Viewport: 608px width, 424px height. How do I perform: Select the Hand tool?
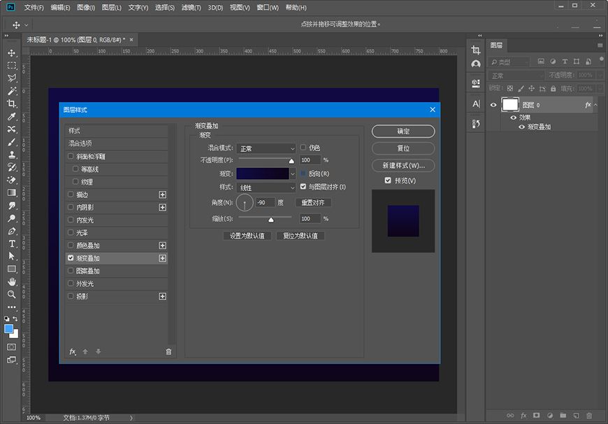[x=12, y=281]
